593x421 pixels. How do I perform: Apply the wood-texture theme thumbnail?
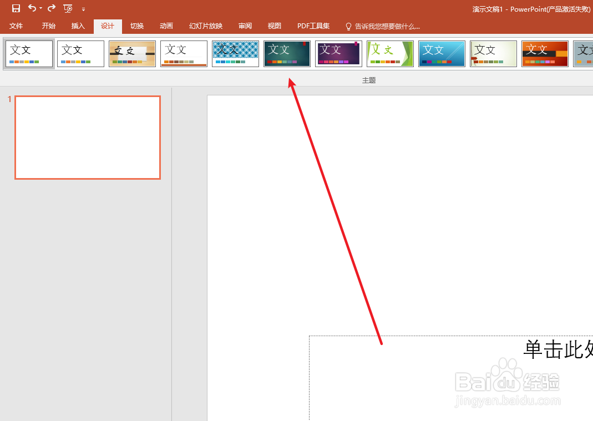[x=132, y=54]
